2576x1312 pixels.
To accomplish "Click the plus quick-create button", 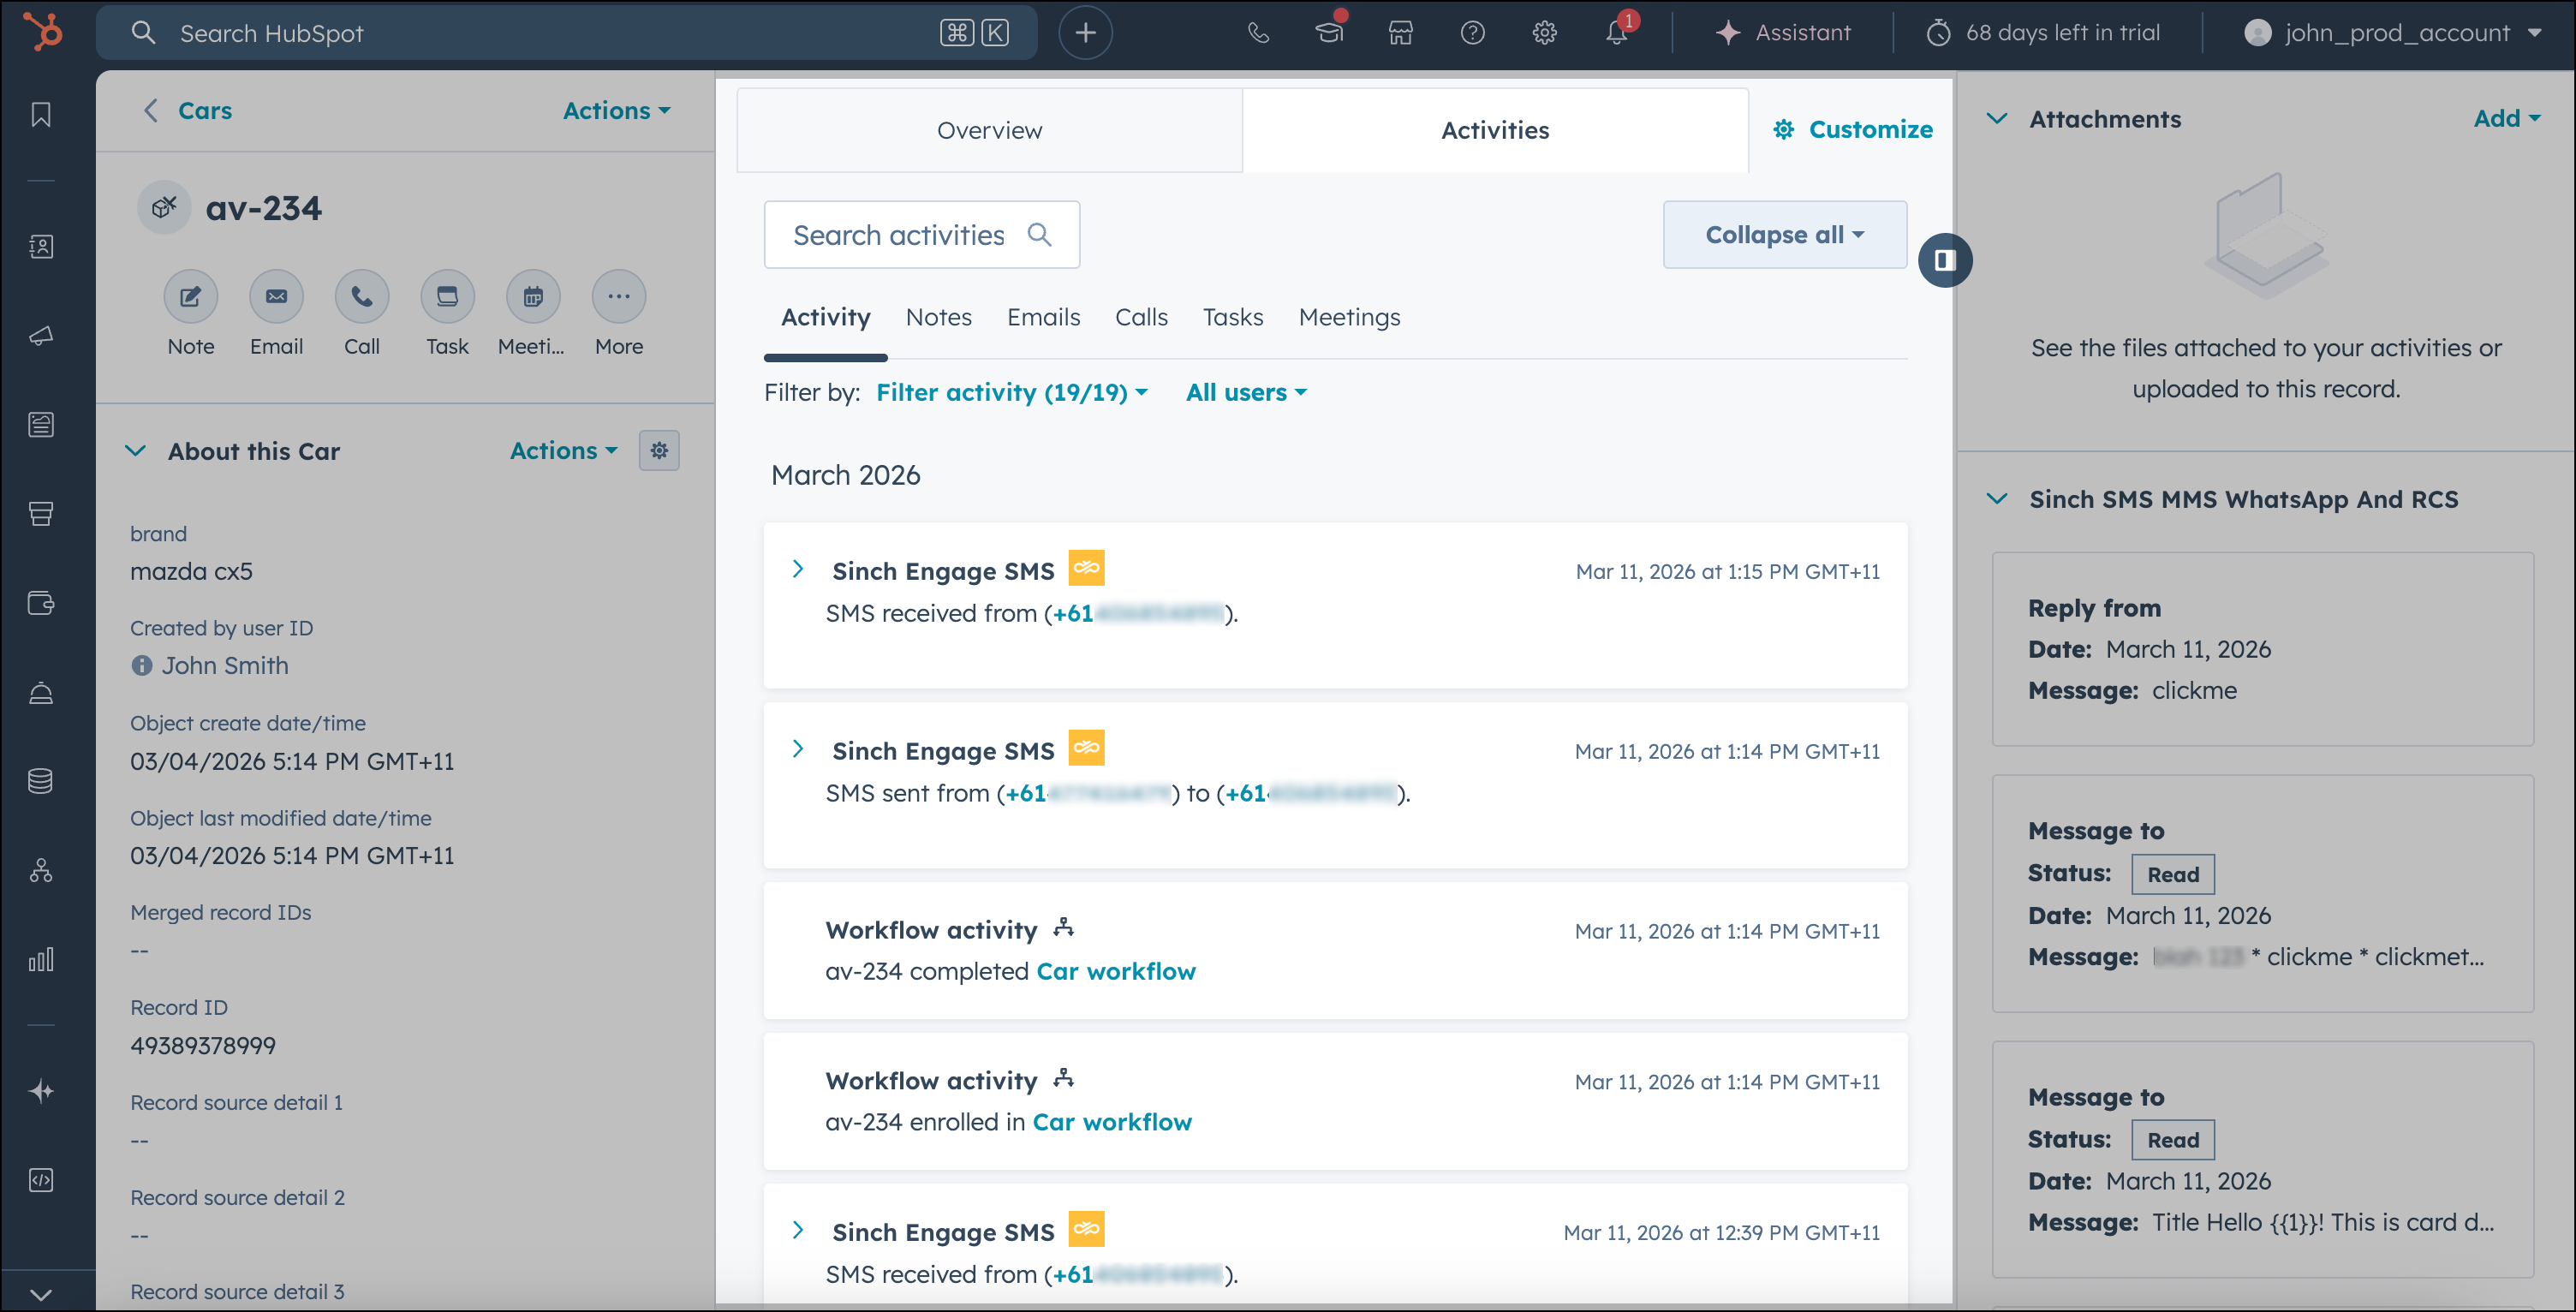I will click(1086, 33).
